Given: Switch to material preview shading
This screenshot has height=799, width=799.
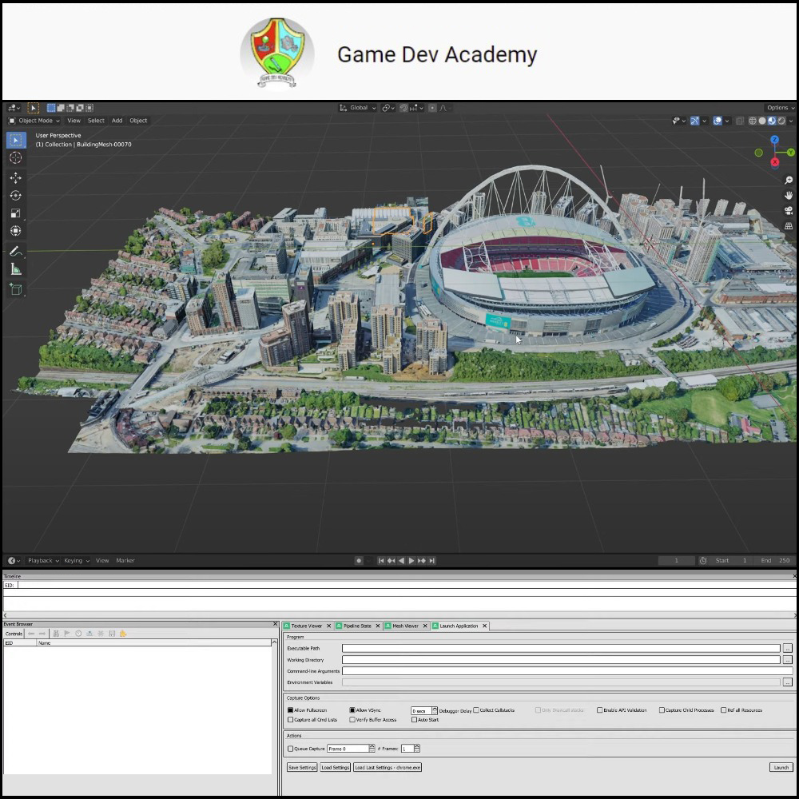Looking at the screenshot, I should 772,121.
